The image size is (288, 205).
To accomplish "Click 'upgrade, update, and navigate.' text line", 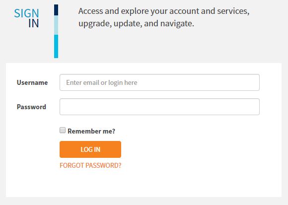I will click(136, 23).
